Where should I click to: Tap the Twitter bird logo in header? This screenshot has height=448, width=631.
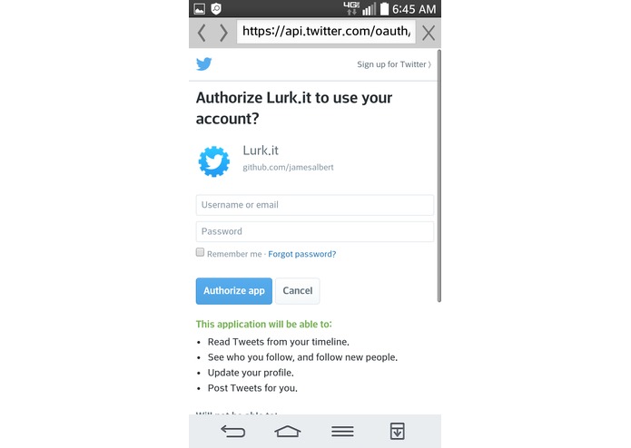(204, 63)
